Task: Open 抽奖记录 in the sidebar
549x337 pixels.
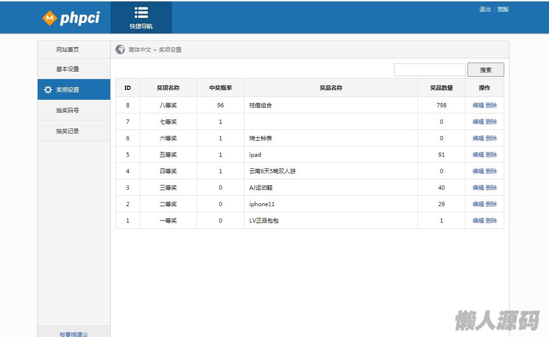Action: coord(67,131)
